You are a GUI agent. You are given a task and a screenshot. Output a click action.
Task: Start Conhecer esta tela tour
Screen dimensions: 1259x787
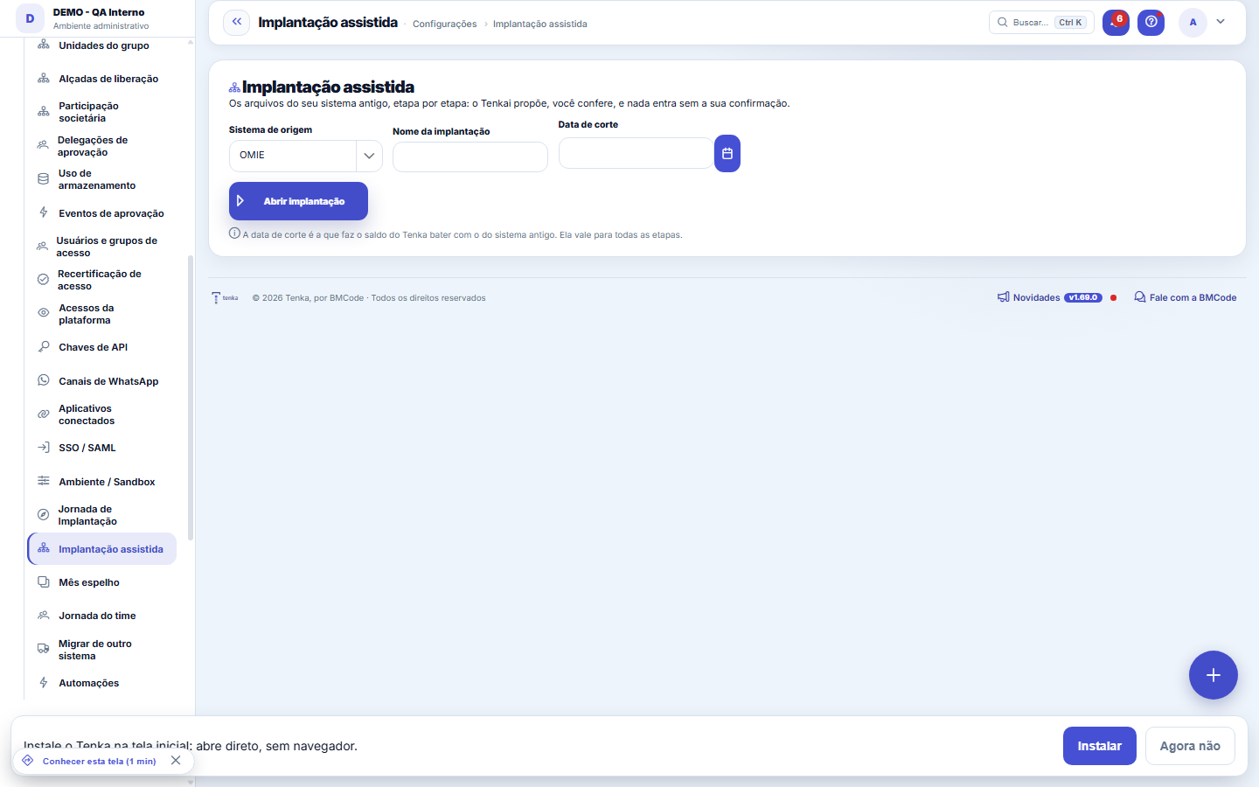pos(99,762)
